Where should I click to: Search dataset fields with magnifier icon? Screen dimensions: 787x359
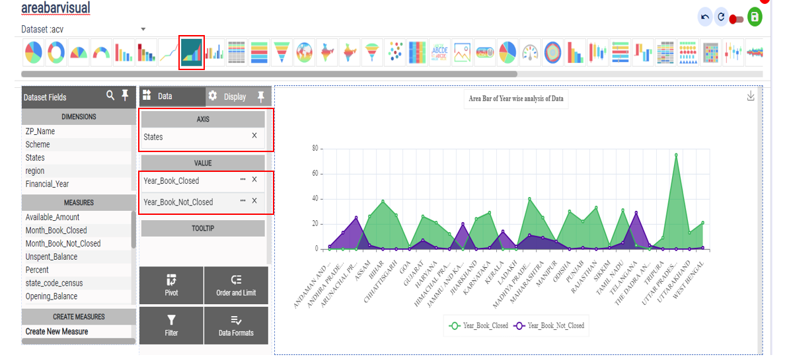(111, 97)
